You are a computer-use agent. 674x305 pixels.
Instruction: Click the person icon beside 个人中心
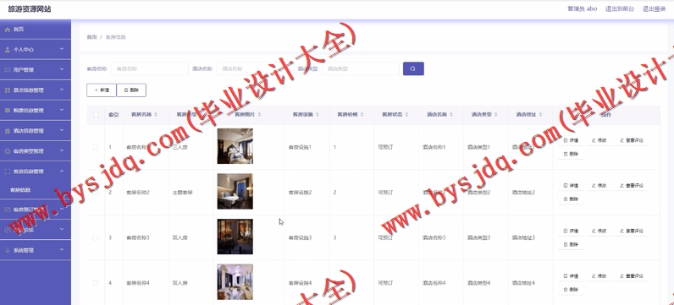[8, 50]
